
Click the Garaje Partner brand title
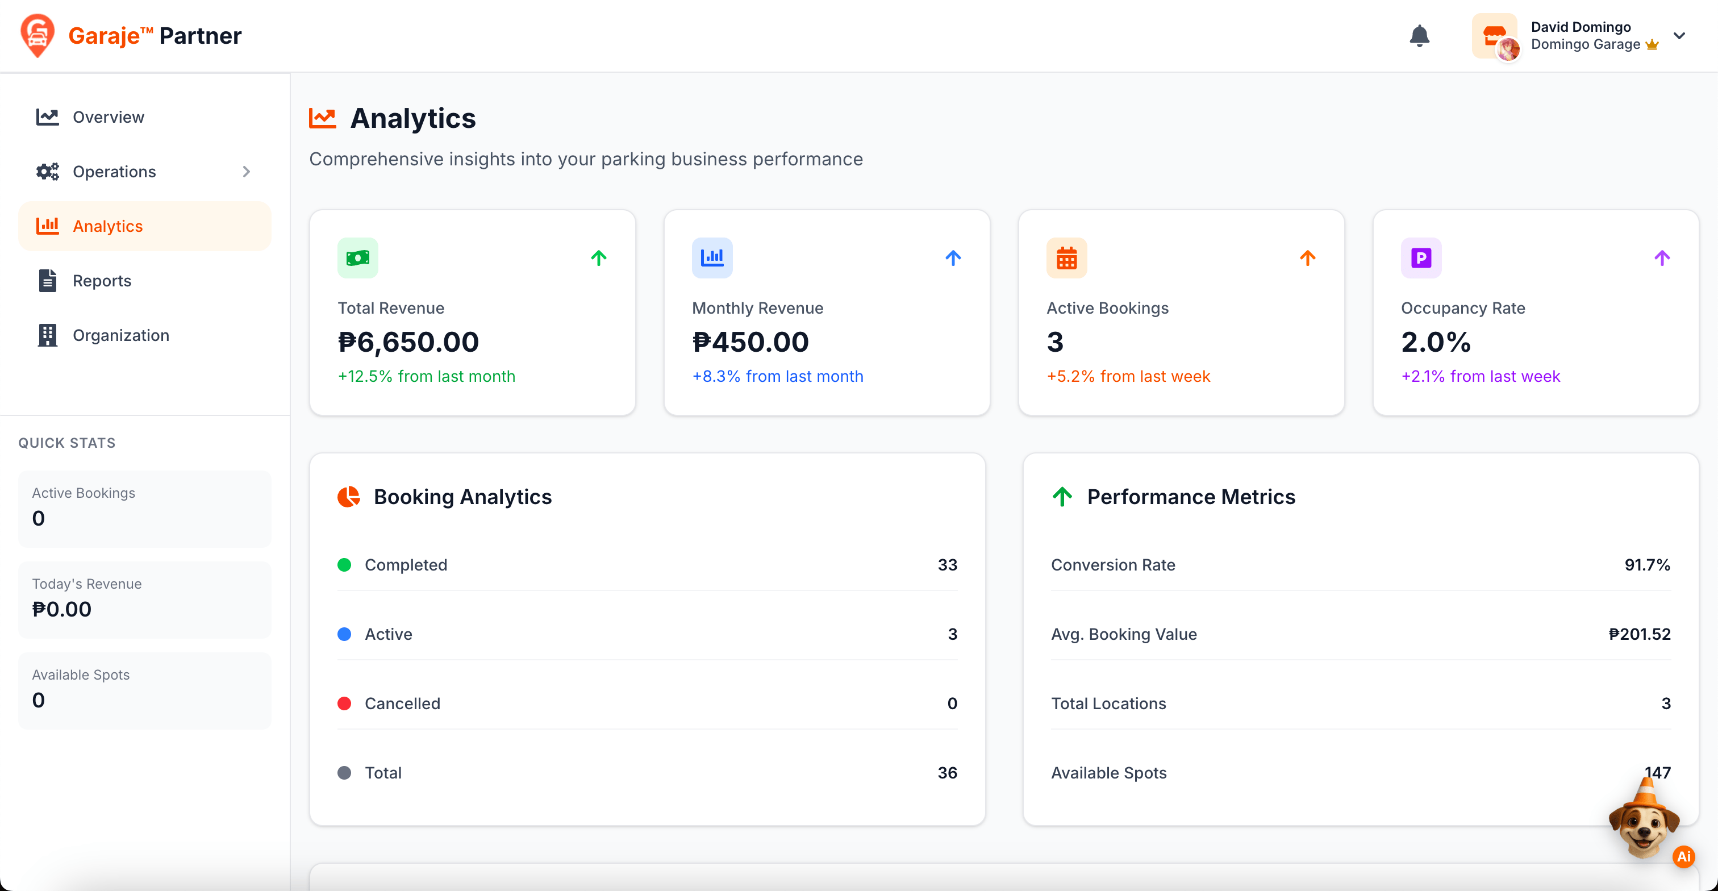tap(155, 36)
